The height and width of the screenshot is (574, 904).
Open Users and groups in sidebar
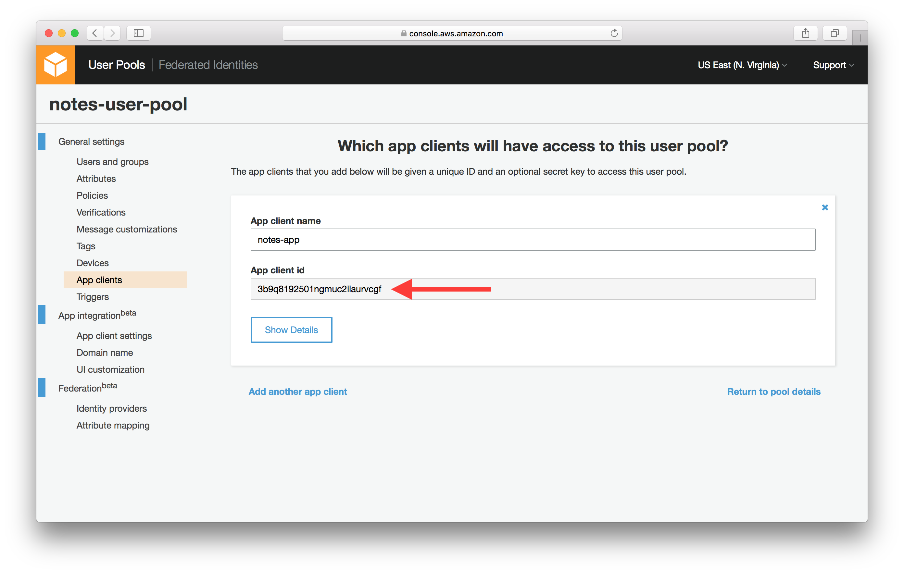click(112, 162)
